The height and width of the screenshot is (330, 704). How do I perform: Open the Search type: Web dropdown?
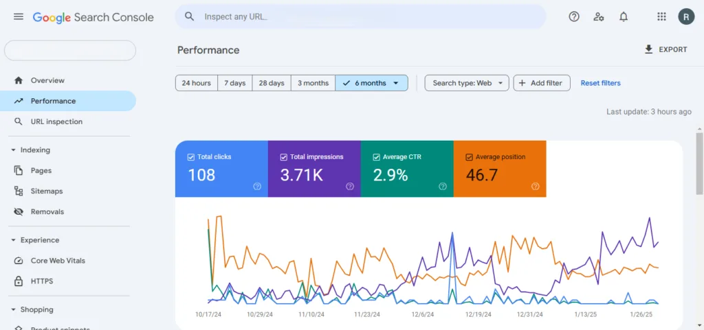coord(467,83)
